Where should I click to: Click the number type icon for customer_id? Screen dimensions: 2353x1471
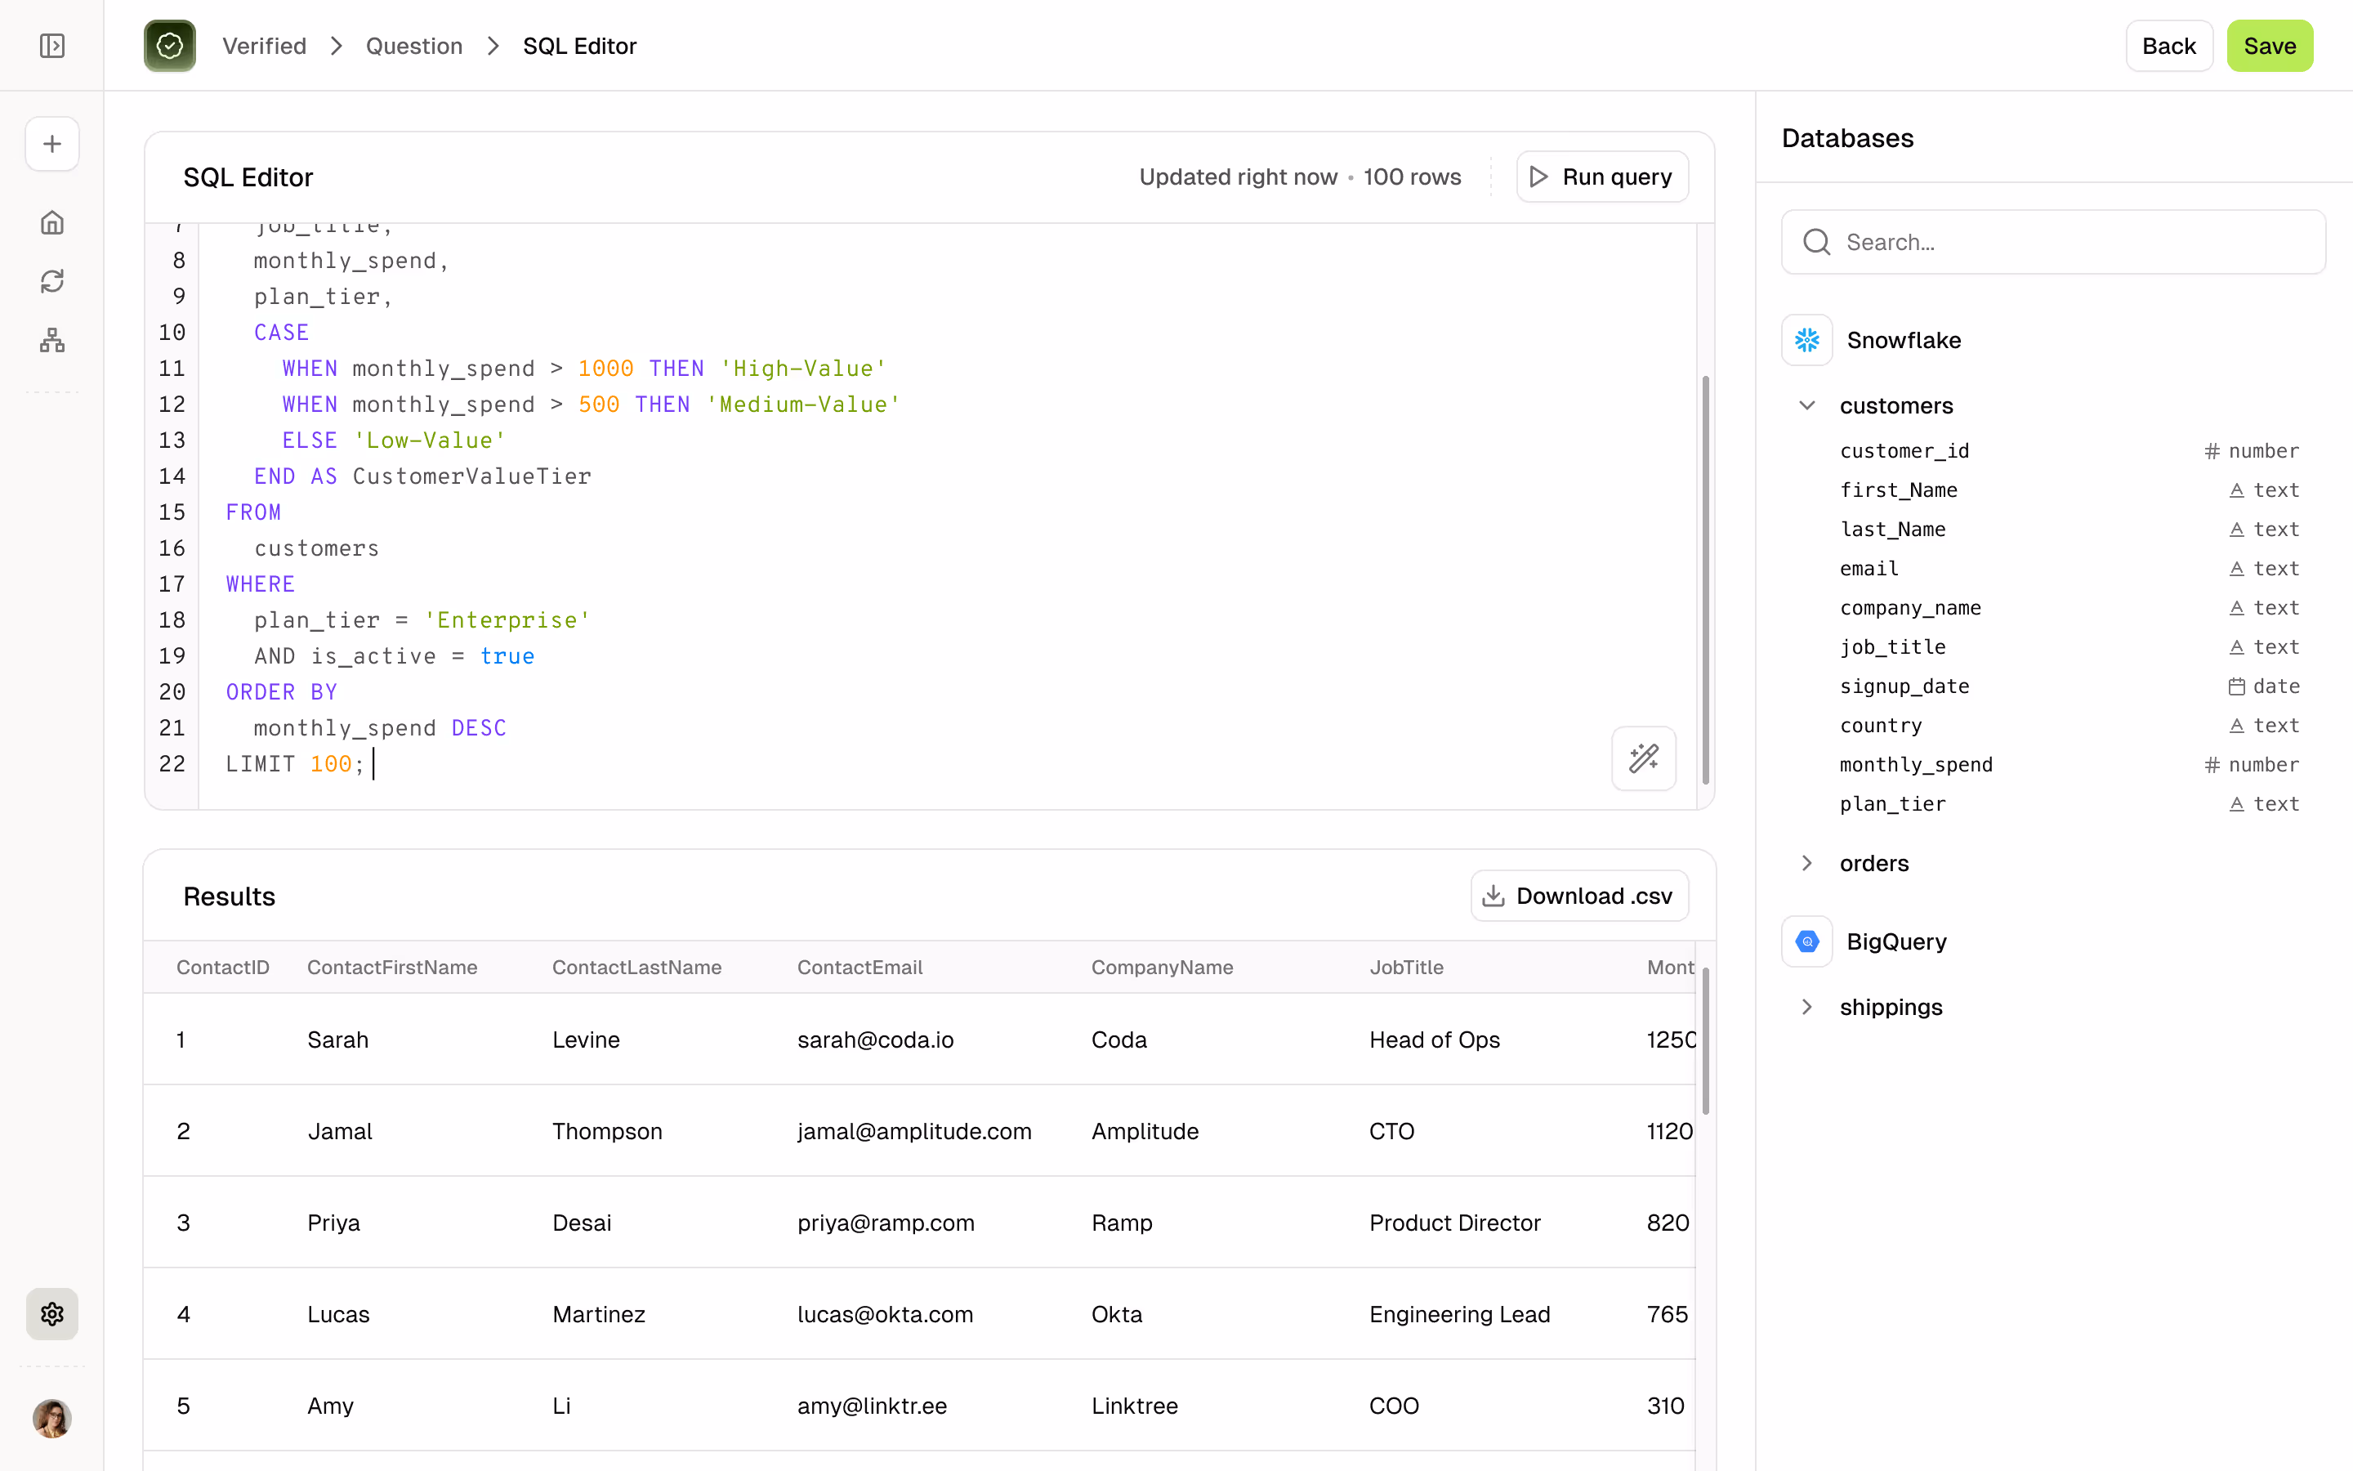(2212, 451)
